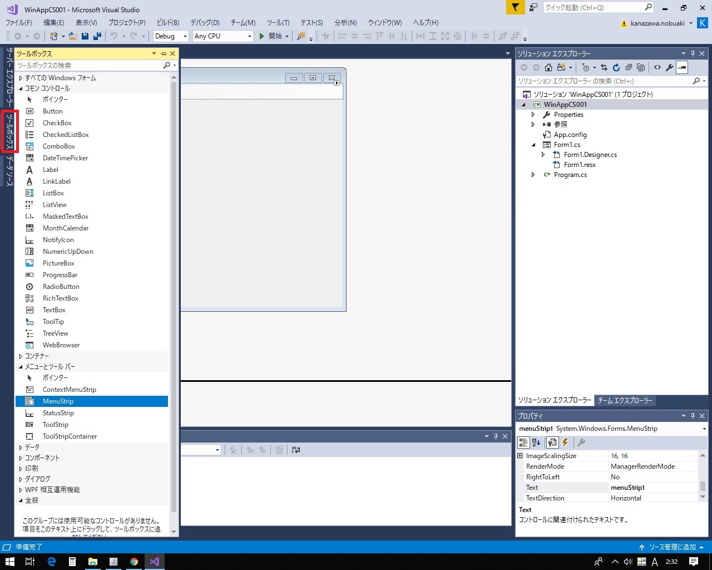Expand the Program.cs node in Solution Explorer
The image size is (712, 570).
[x=533, y=175]
